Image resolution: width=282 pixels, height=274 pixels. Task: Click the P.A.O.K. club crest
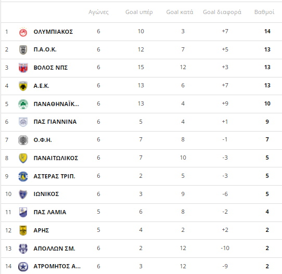pyautogui.click(x=23, y=49)
